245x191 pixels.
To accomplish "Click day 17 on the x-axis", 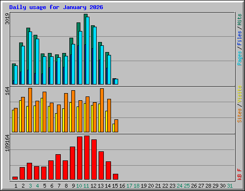I will 129,186.
